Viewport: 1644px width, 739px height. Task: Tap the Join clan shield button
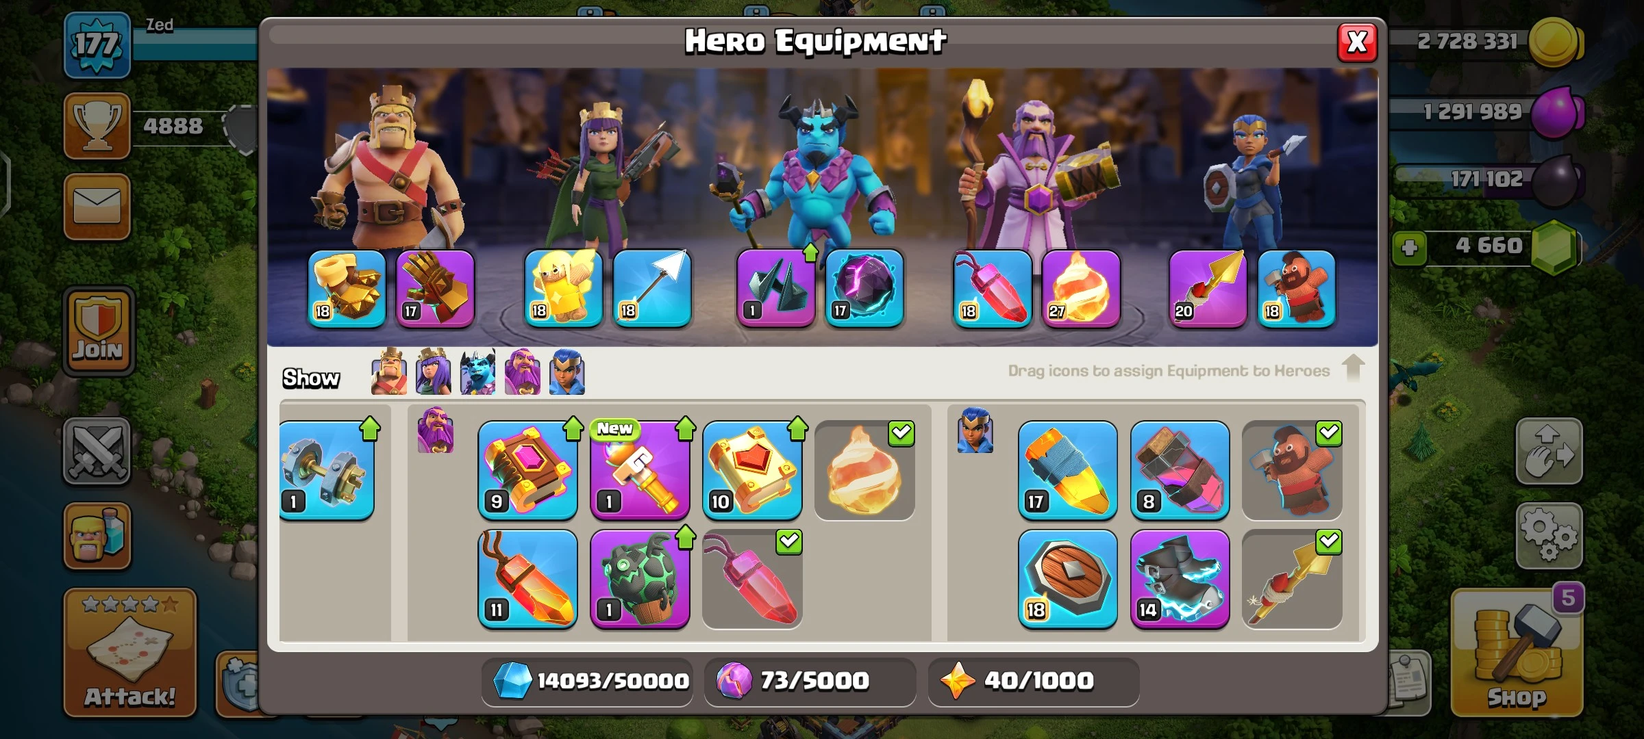click(99, 330)
